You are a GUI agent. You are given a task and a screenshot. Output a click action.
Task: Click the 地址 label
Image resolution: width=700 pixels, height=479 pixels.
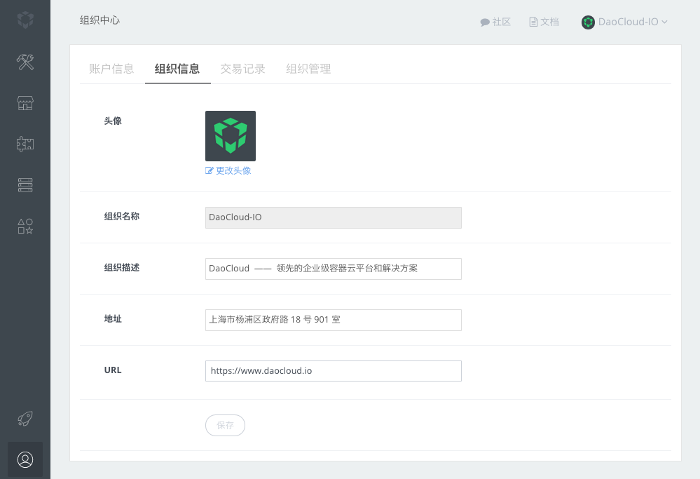pos(113,318)
